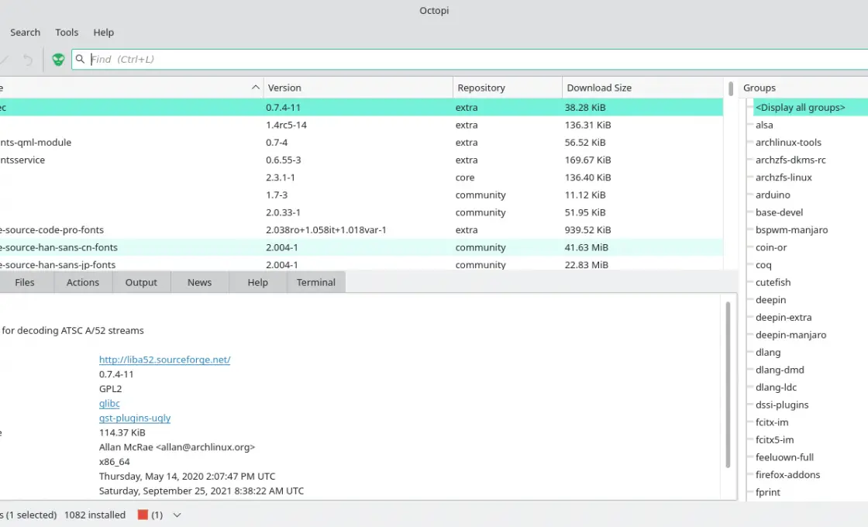Click the magnifier icon in Find box
The height and width of the screenshot is (527, 868).
coord(81,59)
